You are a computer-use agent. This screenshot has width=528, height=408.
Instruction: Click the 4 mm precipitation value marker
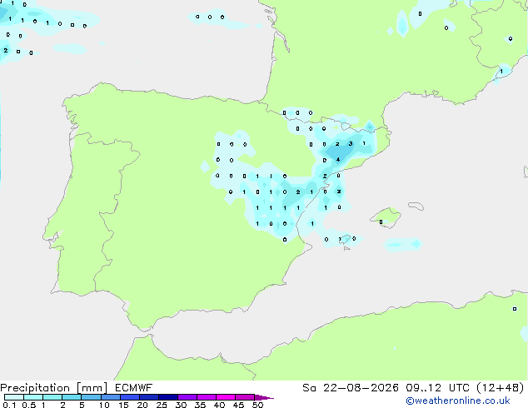click(338, 160)
